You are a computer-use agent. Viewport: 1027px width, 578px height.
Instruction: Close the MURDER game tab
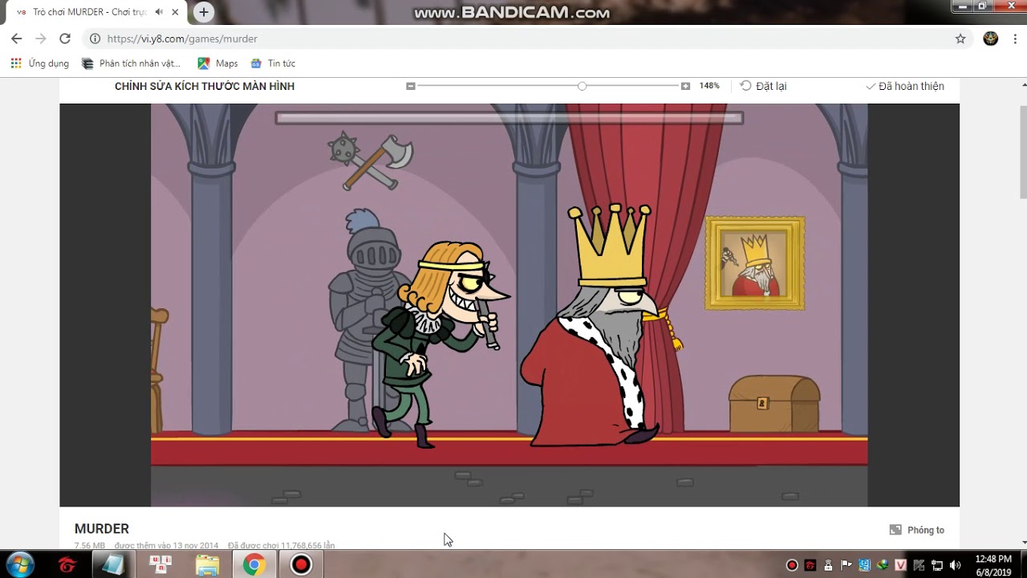pyautogui.click(x=175, y=12)
